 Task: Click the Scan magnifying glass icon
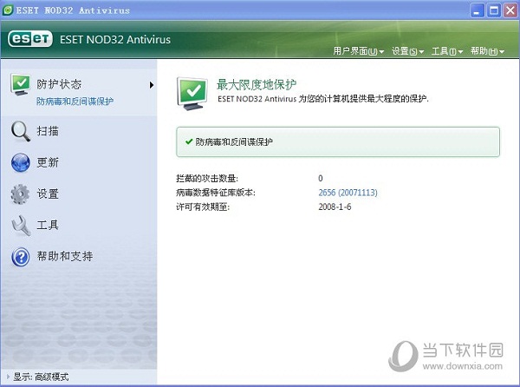(21, 131)
